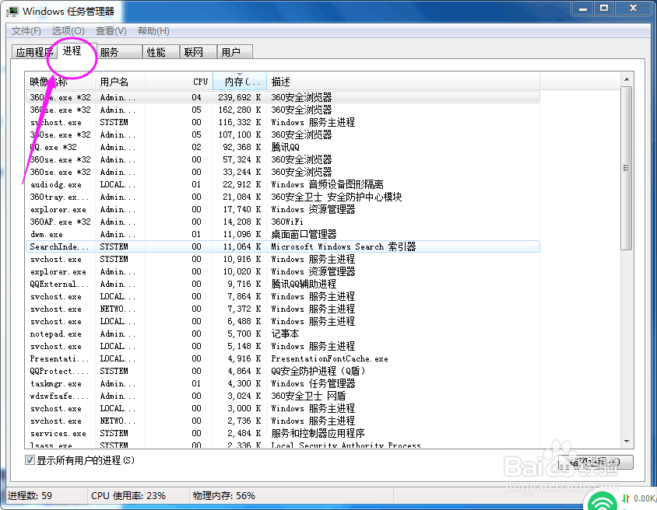Sort by 用户名 column header
The image size is (657, 510).
click(x=120, y=82)
